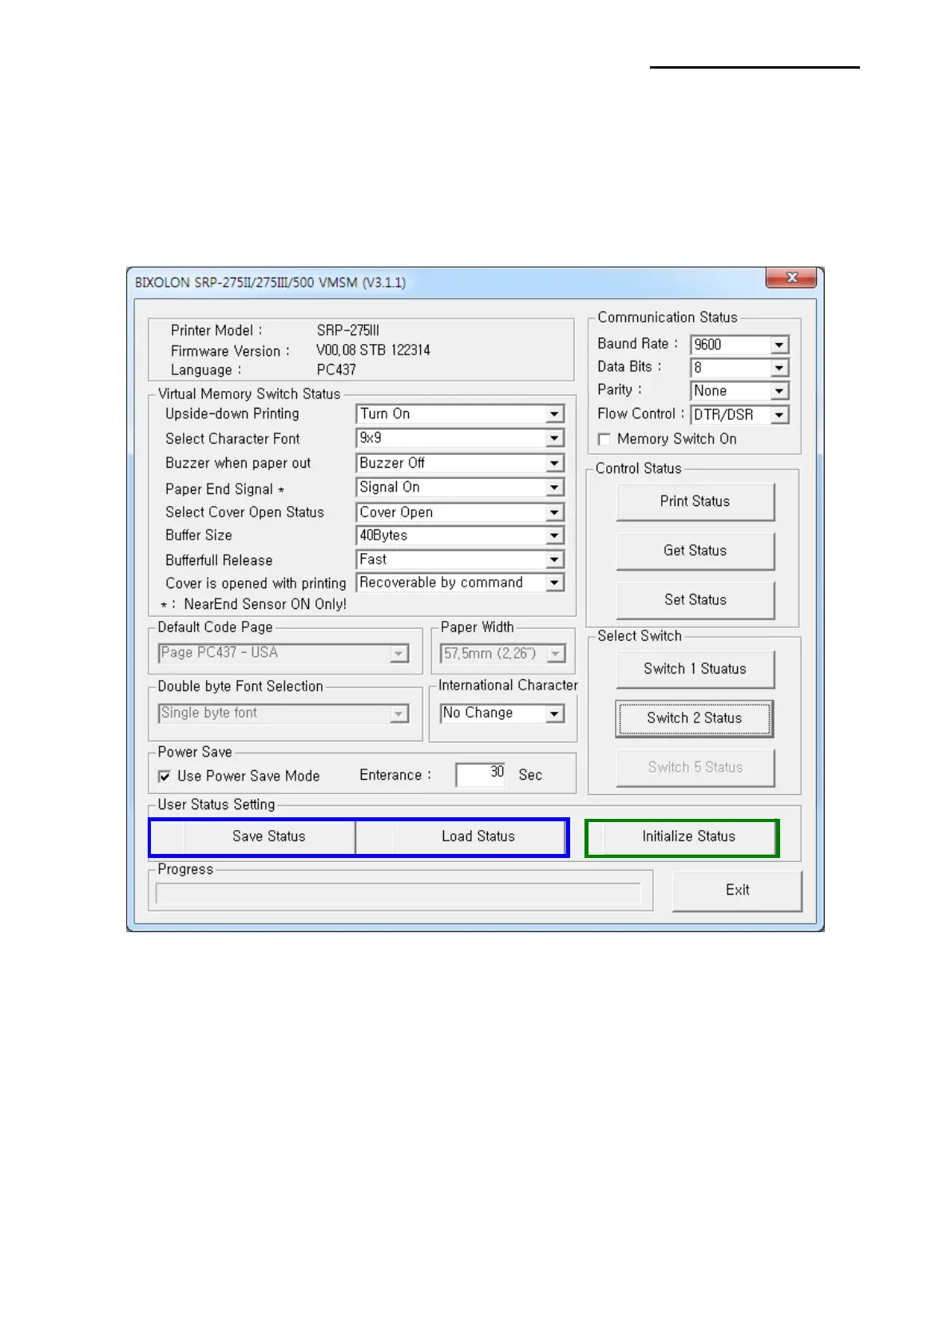
Task: Click the Print Status button
Action: click(x=695, y=502)
